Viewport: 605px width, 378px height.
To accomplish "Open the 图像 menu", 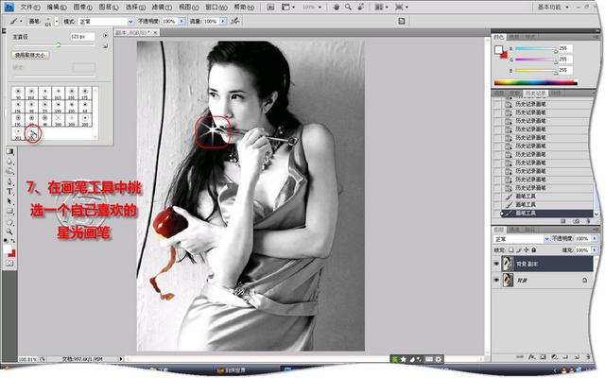I will [x=82, y=7].
